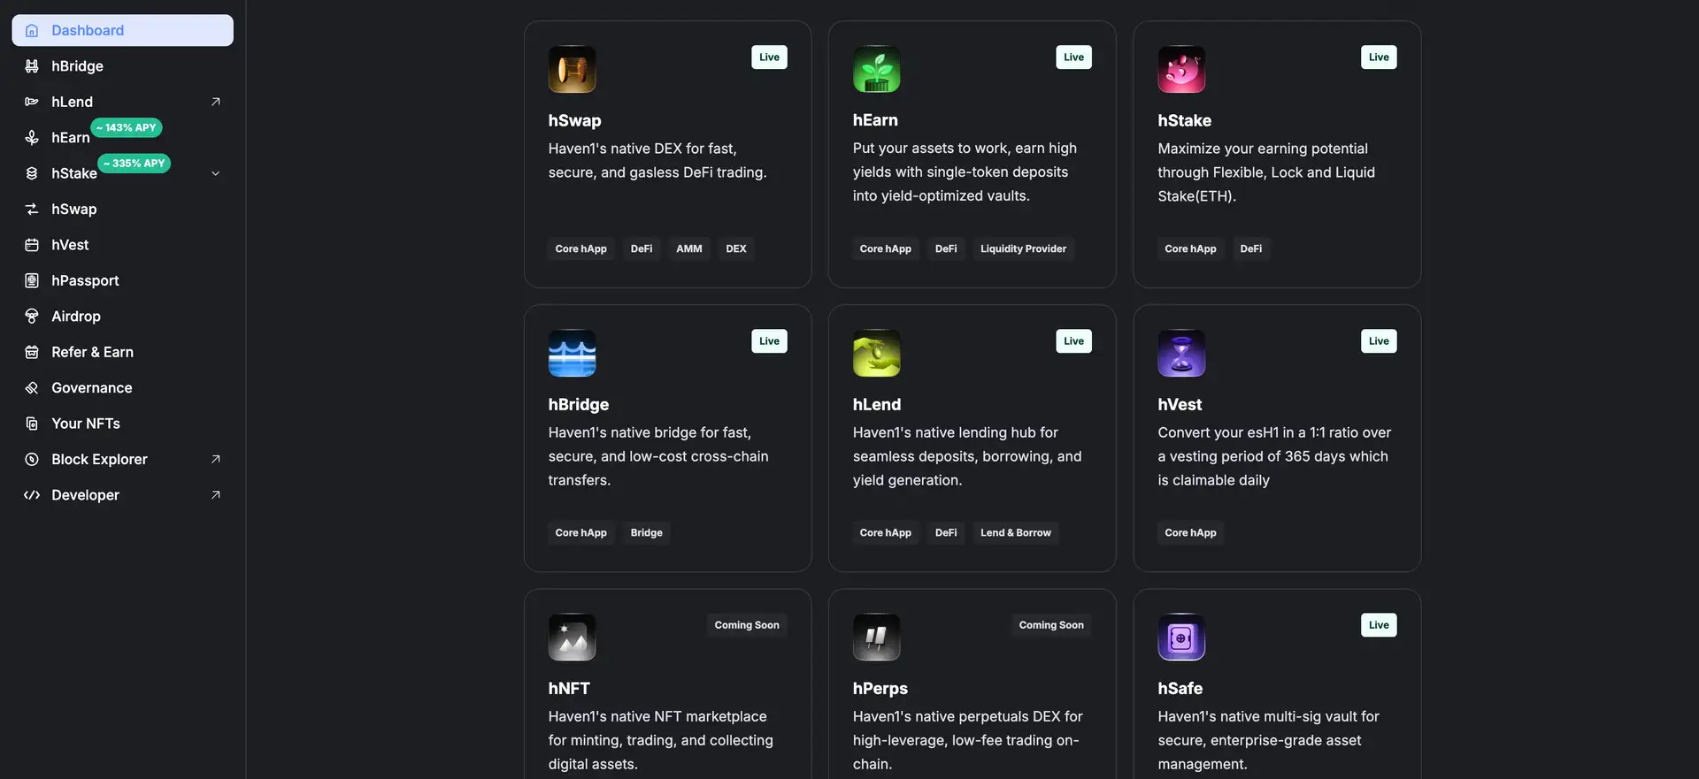Viewport: 1699px width, 779px height.
Task: Open hLend via external arrow in sidebar
Action: pyautogui.click(x=215, y=102)
